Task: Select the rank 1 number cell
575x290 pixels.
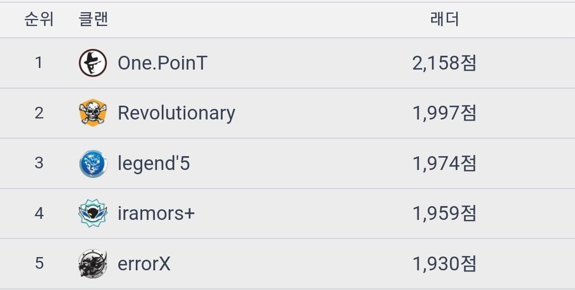Action: [39, 63]
